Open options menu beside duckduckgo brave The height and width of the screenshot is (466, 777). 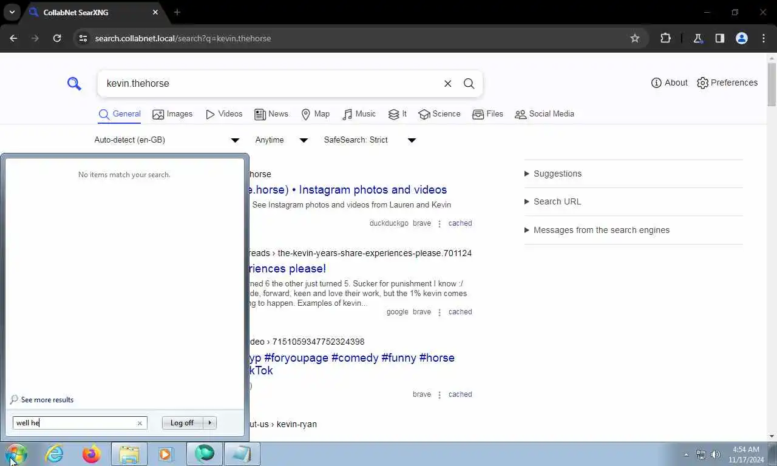click(x=439, y=223)
